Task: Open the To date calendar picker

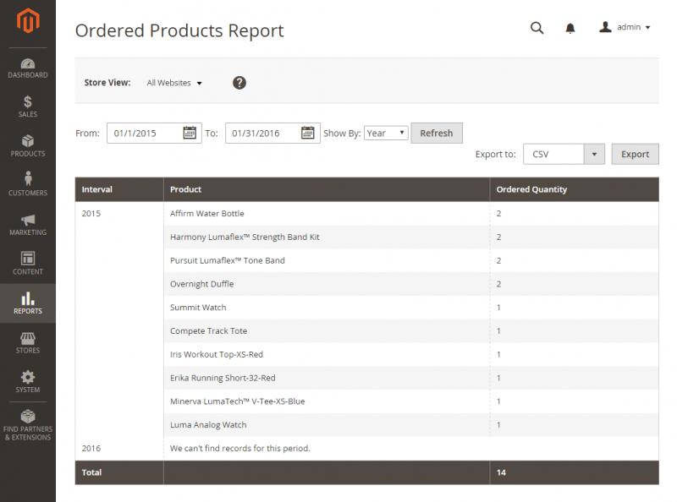Action: [x=307, y=133]
